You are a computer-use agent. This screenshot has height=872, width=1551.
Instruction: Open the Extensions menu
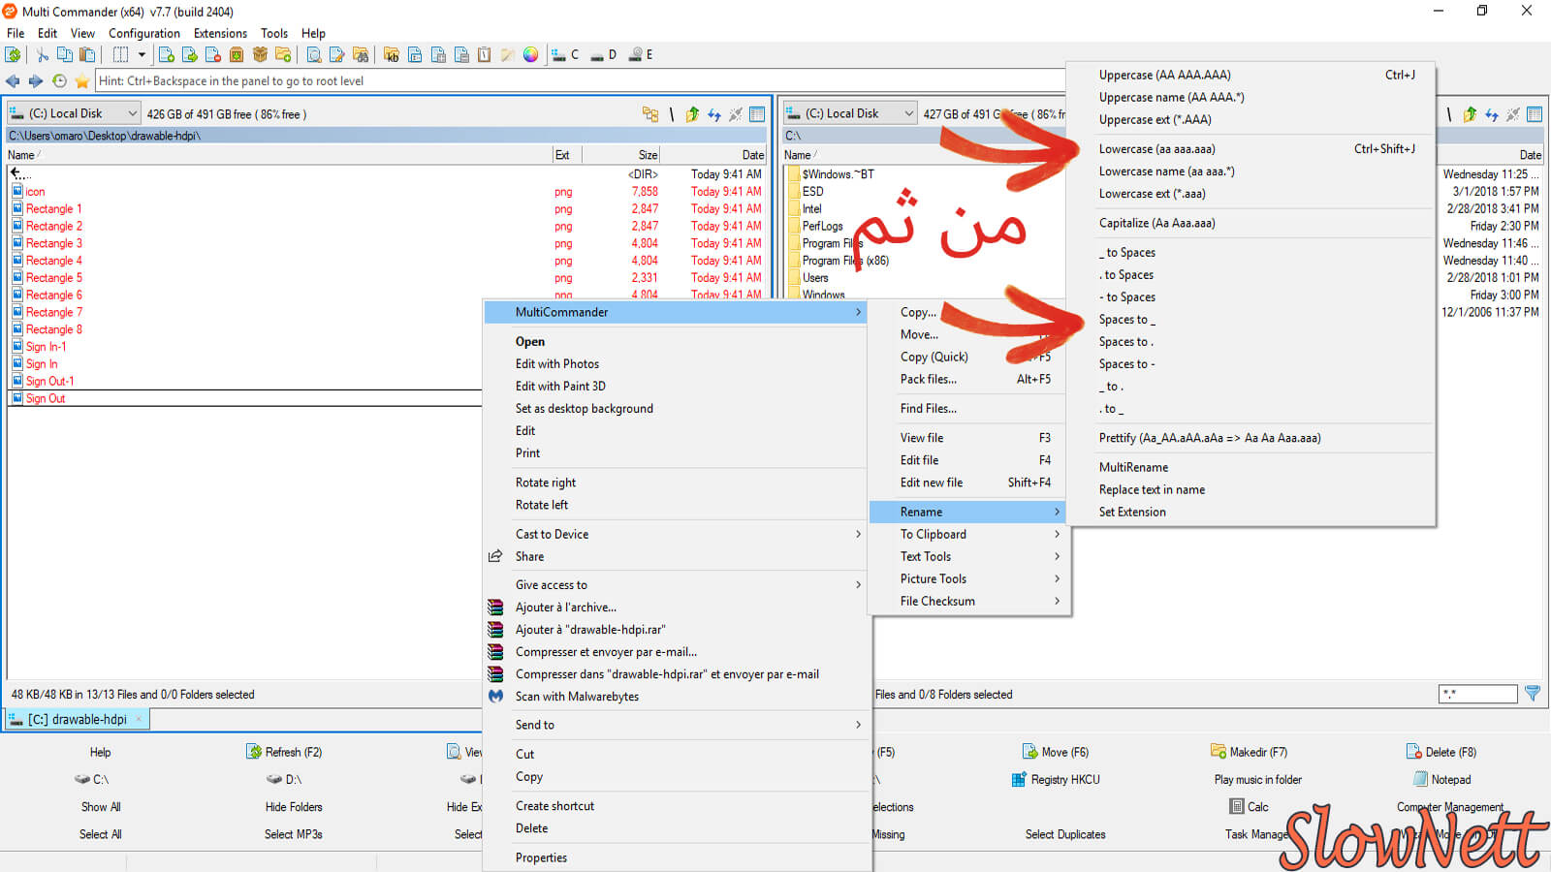coord(220,33)
